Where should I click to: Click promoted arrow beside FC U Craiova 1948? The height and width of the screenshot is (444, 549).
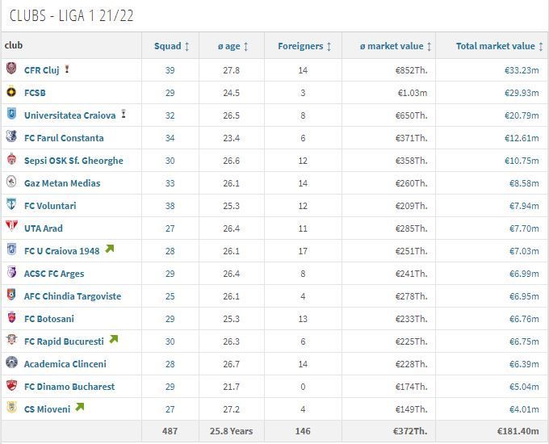click(x=110, y=249)
